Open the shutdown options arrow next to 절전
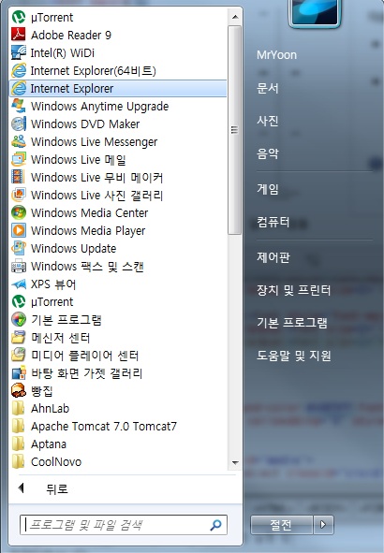Screen dimensions: 384x553 tap(323, 524)
